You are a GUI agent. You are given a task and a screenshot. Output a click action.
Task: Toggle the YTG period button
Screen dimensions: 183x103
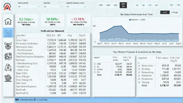pyautogui.click(x=178, y=5)
